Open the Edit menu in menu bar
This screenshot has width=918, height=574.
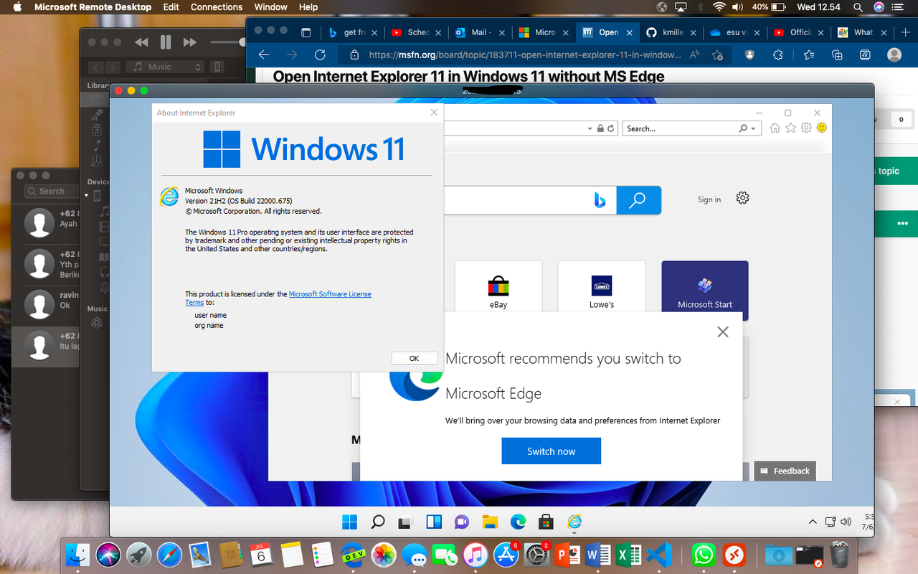171,7
